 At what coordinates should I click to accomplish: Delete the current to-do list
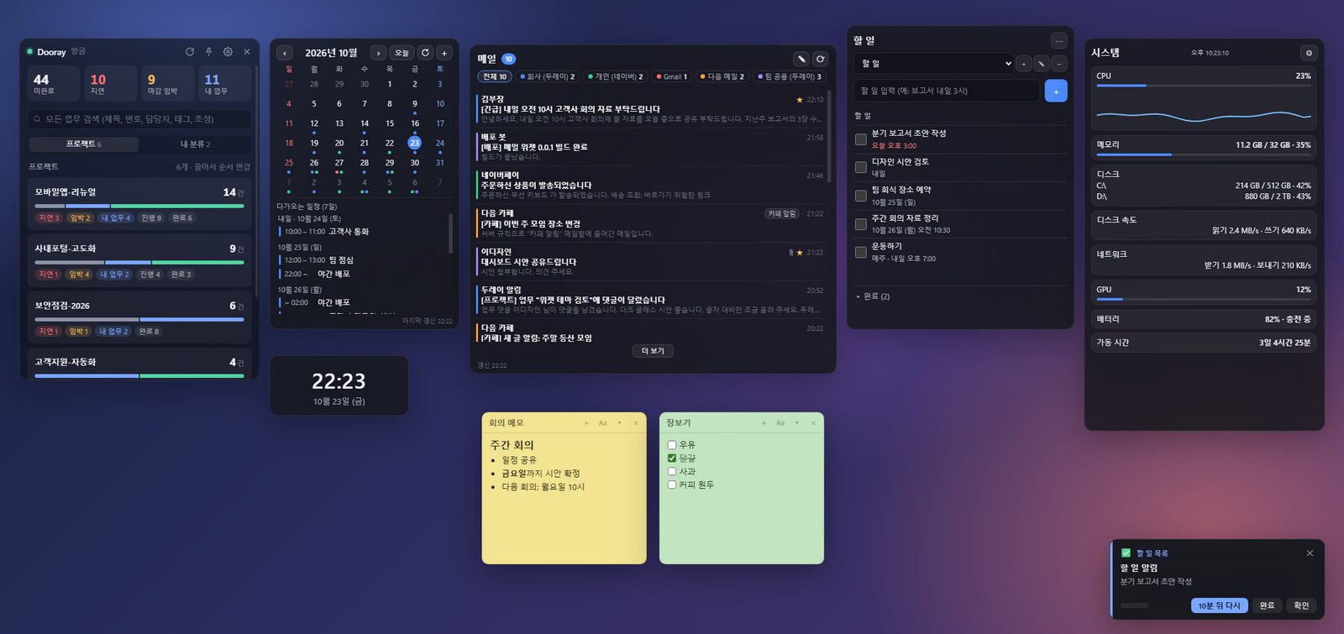pos(1059,64)
